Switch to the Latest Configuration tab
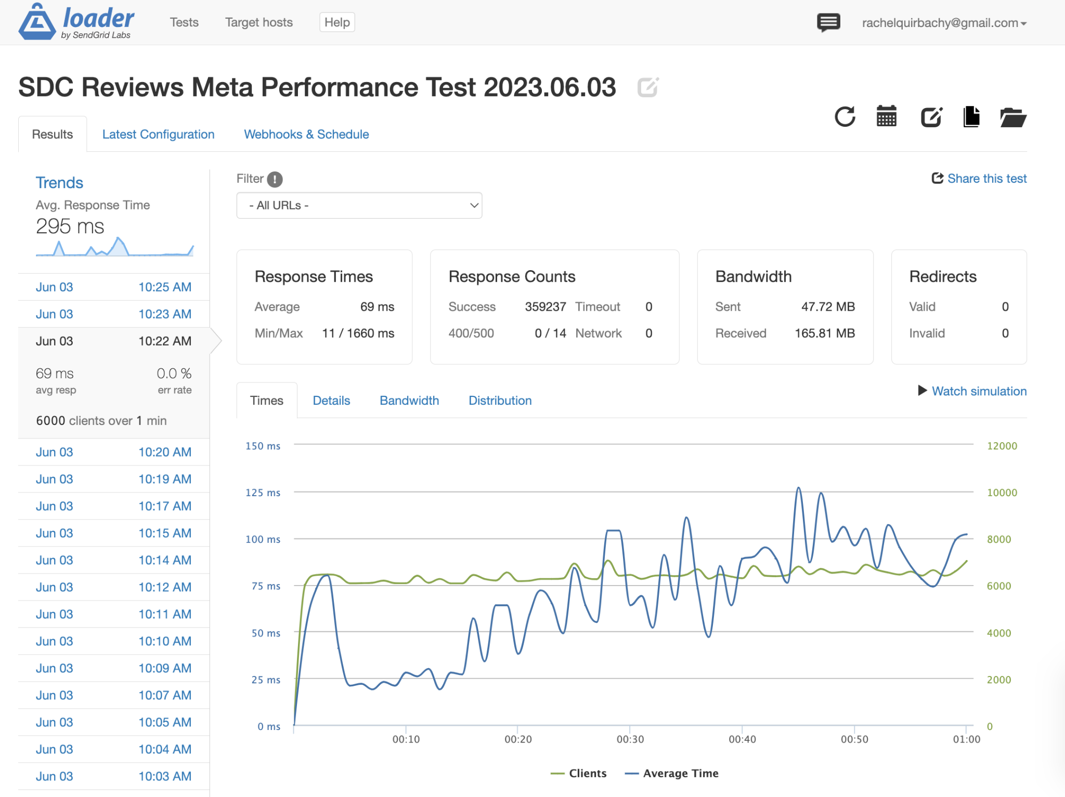 158,135
